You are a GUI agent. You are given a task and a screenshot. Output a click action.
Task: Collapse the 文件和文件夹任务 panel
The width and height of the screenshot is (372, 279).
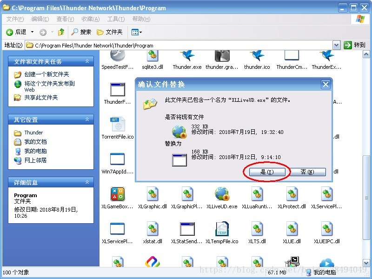tap(87, 61)
